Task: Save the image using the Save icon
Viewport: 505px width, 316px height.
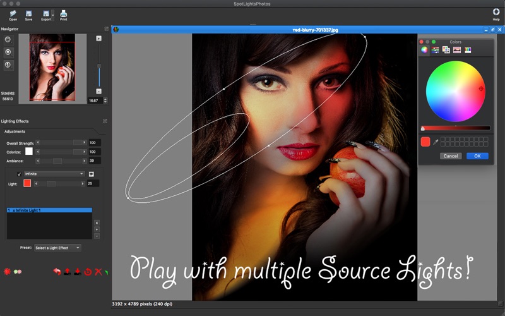Action: (28, 15)
